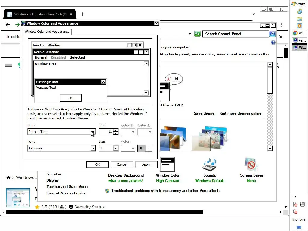Launch Windows Media Player from taskbar
Image resolution: width=308 pixels, height=231 pixels.
click(299, 26)
